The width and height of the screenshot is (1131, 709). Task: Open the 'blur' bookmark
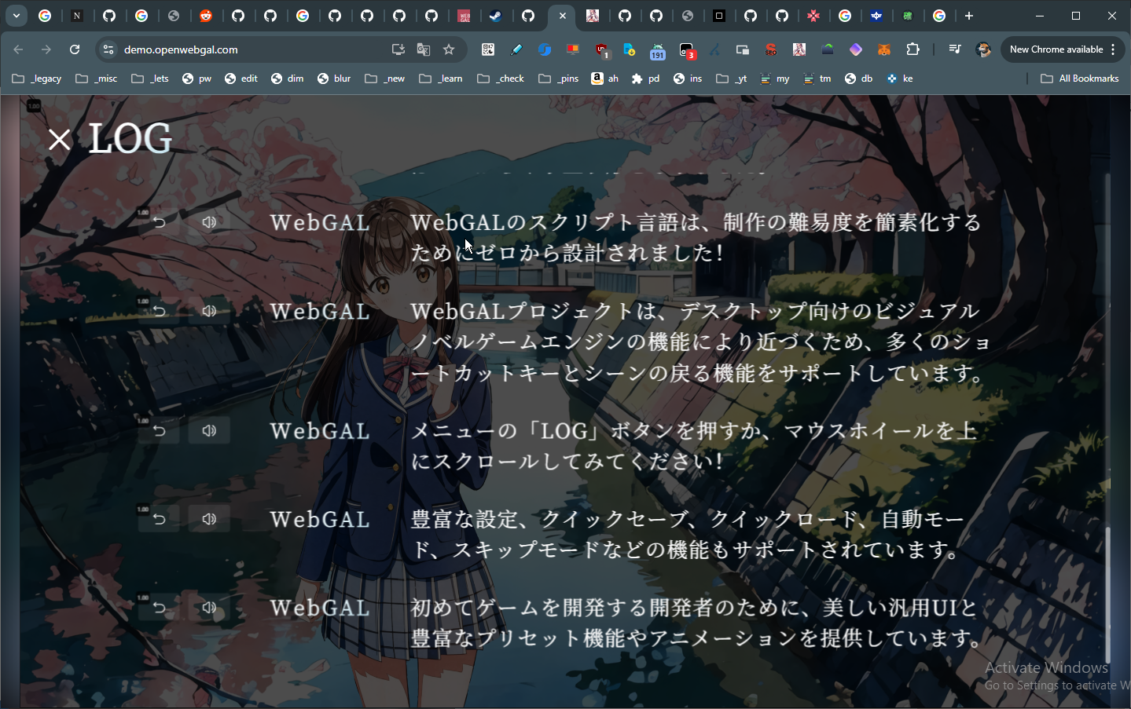coord(334,79)
